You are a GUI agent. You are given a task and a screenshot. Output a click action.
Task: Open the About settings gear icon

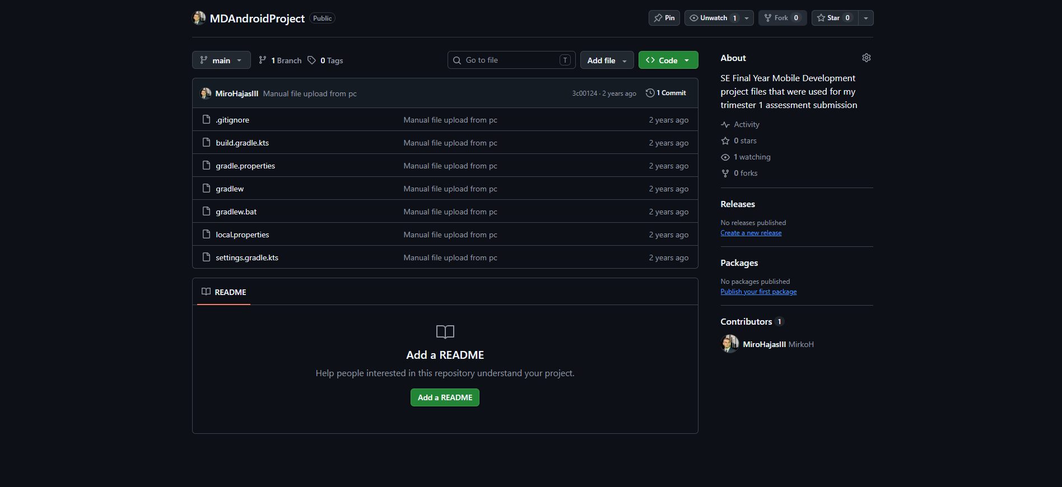point(866,58)
